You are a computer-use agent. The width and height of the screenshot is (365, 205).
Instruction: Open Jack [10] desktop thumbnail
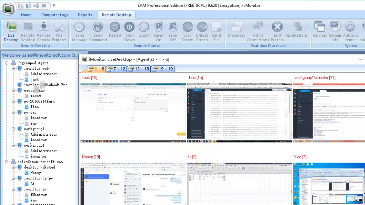click(133, 113)
